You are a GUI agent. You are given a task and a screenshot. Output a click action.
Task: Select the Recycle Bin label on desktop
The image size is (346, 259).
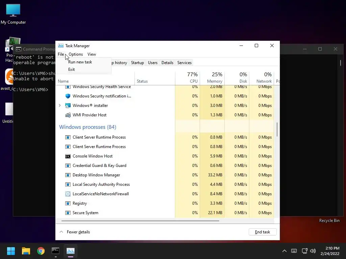(x=329, y=221)
